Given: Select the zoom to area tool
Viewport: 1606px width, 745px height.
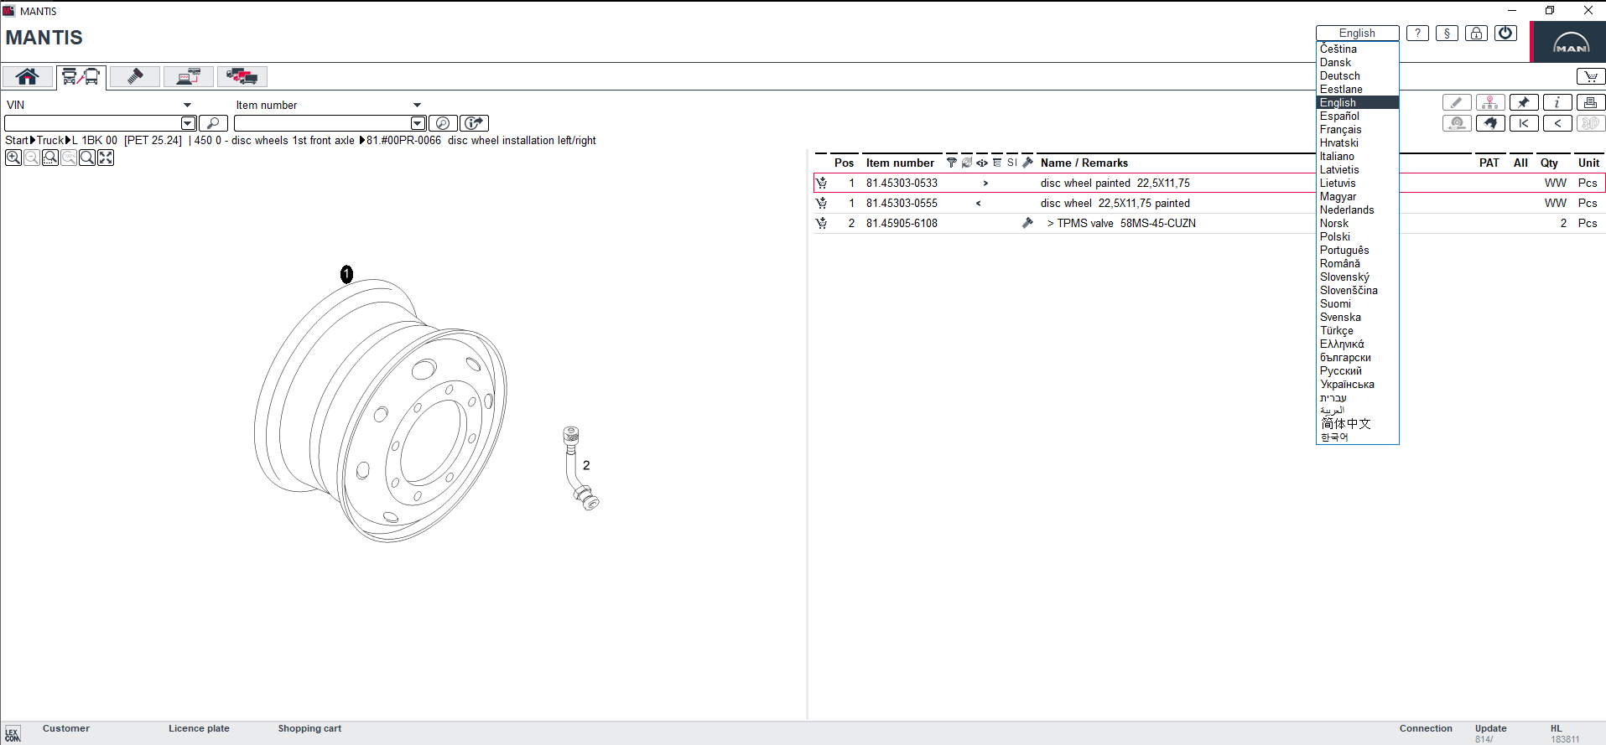Looking at the screenshot, I should point(50,158).
